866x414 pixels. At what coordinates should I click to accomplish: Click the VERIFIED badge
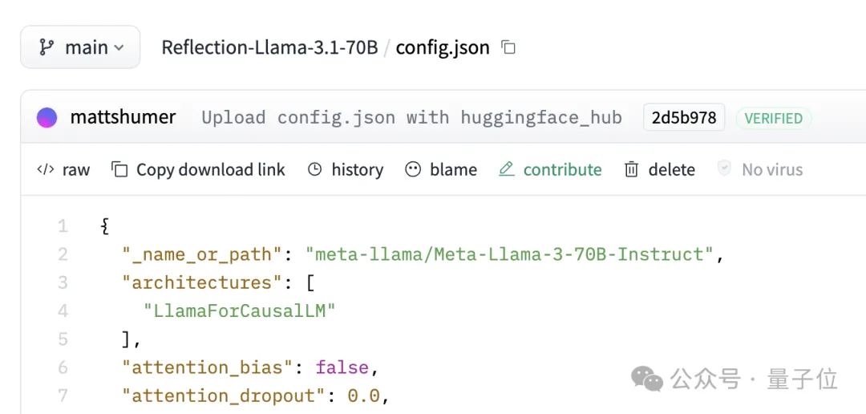773,118
